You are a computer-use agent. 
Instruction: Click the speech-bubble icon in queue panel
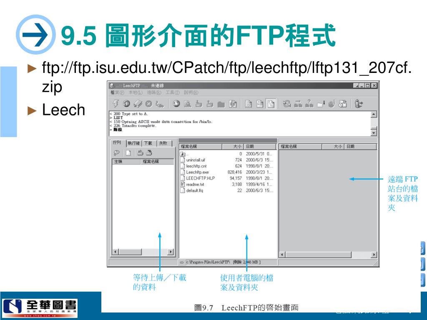point(117,152)
